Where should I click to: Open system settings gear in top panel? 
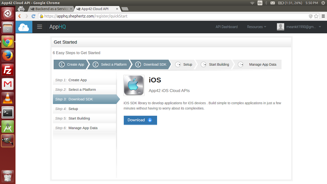pos(323,3)
